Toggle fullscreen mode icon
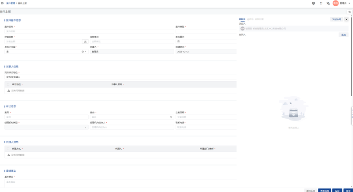Image resolution: width=353 pixels, height=192 pixels. coord(321,4)
